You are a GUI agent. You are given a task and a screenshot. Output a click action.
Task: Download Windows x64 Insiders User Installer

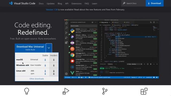tap(54, 65)
